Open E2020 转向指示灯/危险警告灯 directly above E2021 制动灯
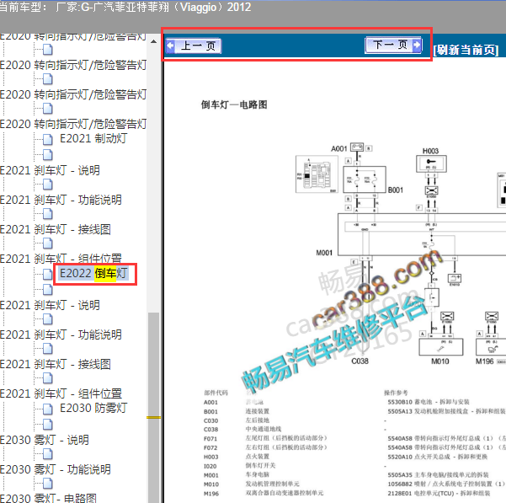The height and width of the screenshot is (503, 506). (x=73, y=124)
